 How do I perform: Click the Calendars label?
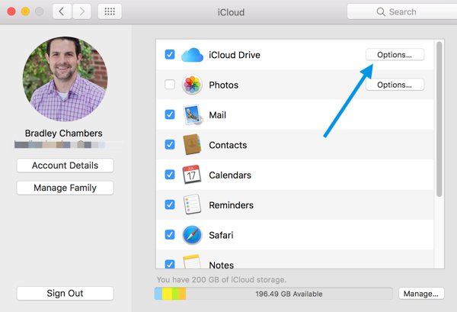click(x=230, y=175)
